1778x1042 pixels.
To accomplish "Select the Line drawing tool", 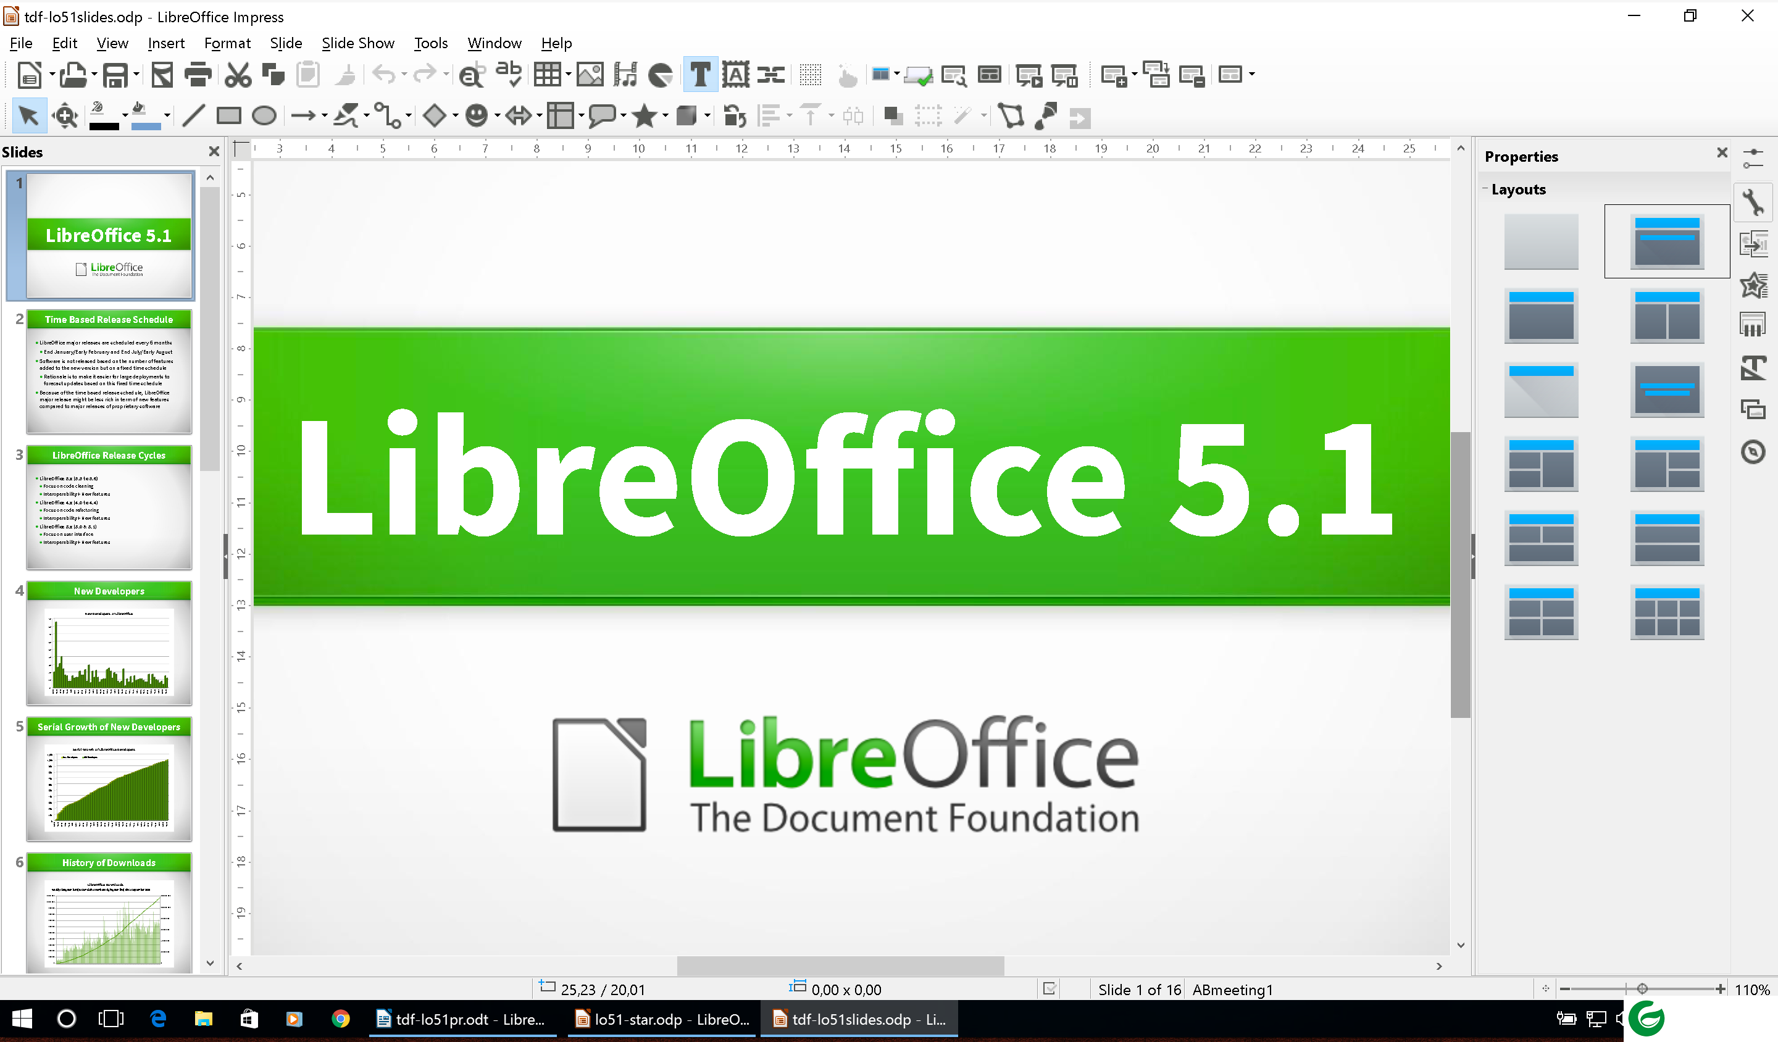I will [x=193, y=115].
